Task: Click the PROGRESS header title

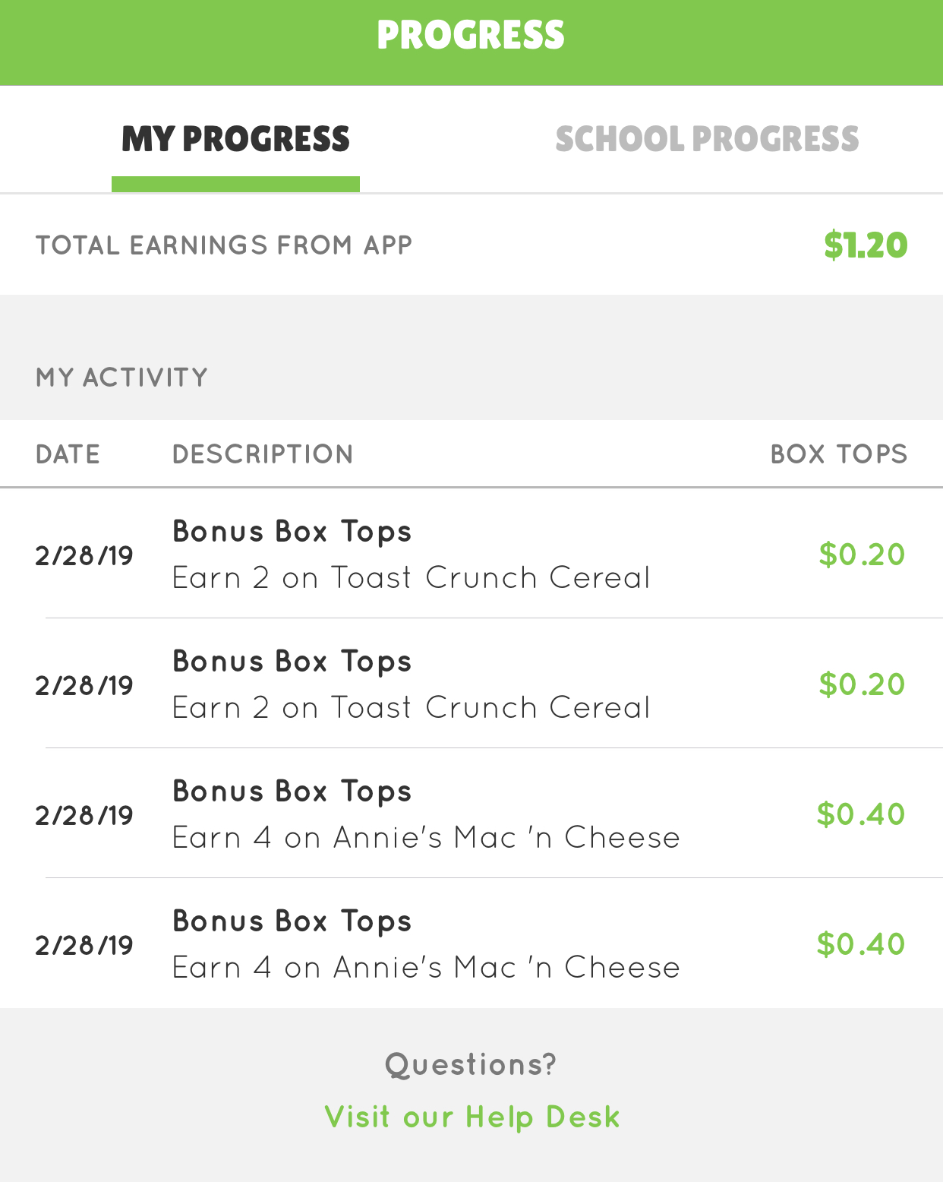Action: (471, 36)
